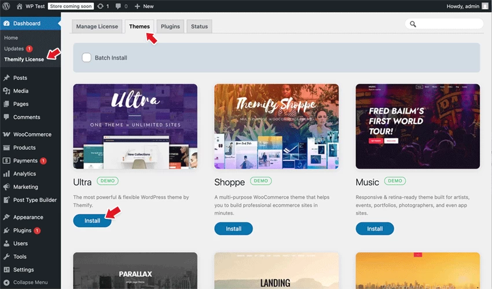The width and height of the screenshot is (492, 289).
Task: Click the Settings icon in sidebar
Action: (x=6, y=269)
